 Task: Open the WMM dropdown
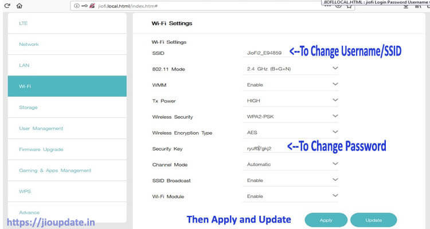point(291,85)
